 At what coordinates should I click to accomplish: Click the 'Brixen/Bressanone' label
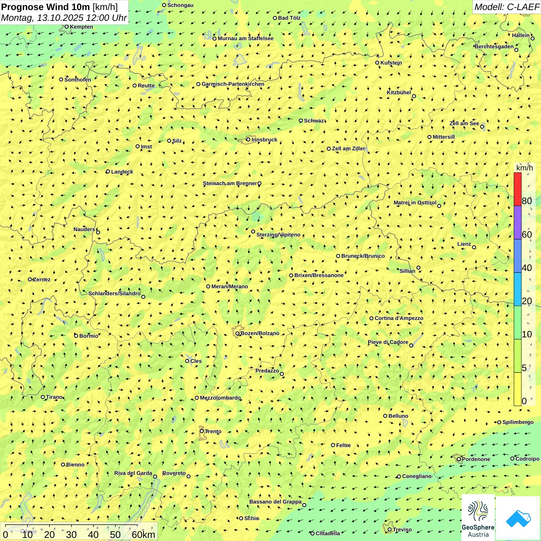tap(319, 275)
